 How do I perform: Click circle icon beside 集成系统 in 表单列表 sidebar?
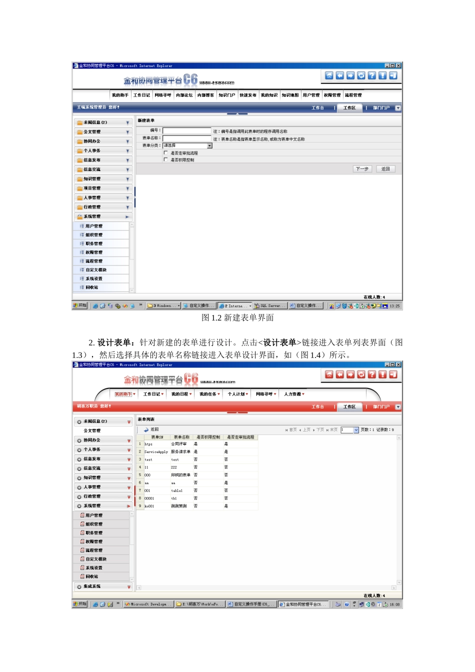[79, 587]
